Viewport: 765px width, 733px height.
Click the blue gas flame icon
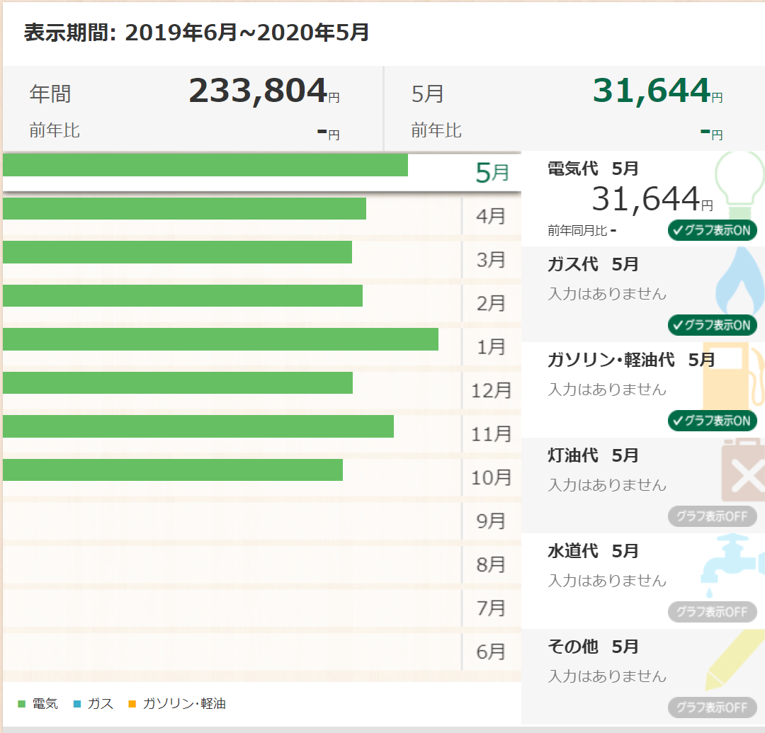point(740,280)
